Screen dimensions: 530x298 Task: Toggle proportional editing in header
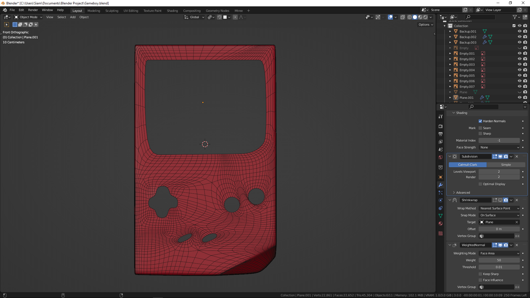pos(235,17)
